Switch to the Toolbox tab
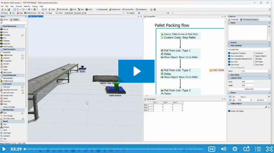 15,20
